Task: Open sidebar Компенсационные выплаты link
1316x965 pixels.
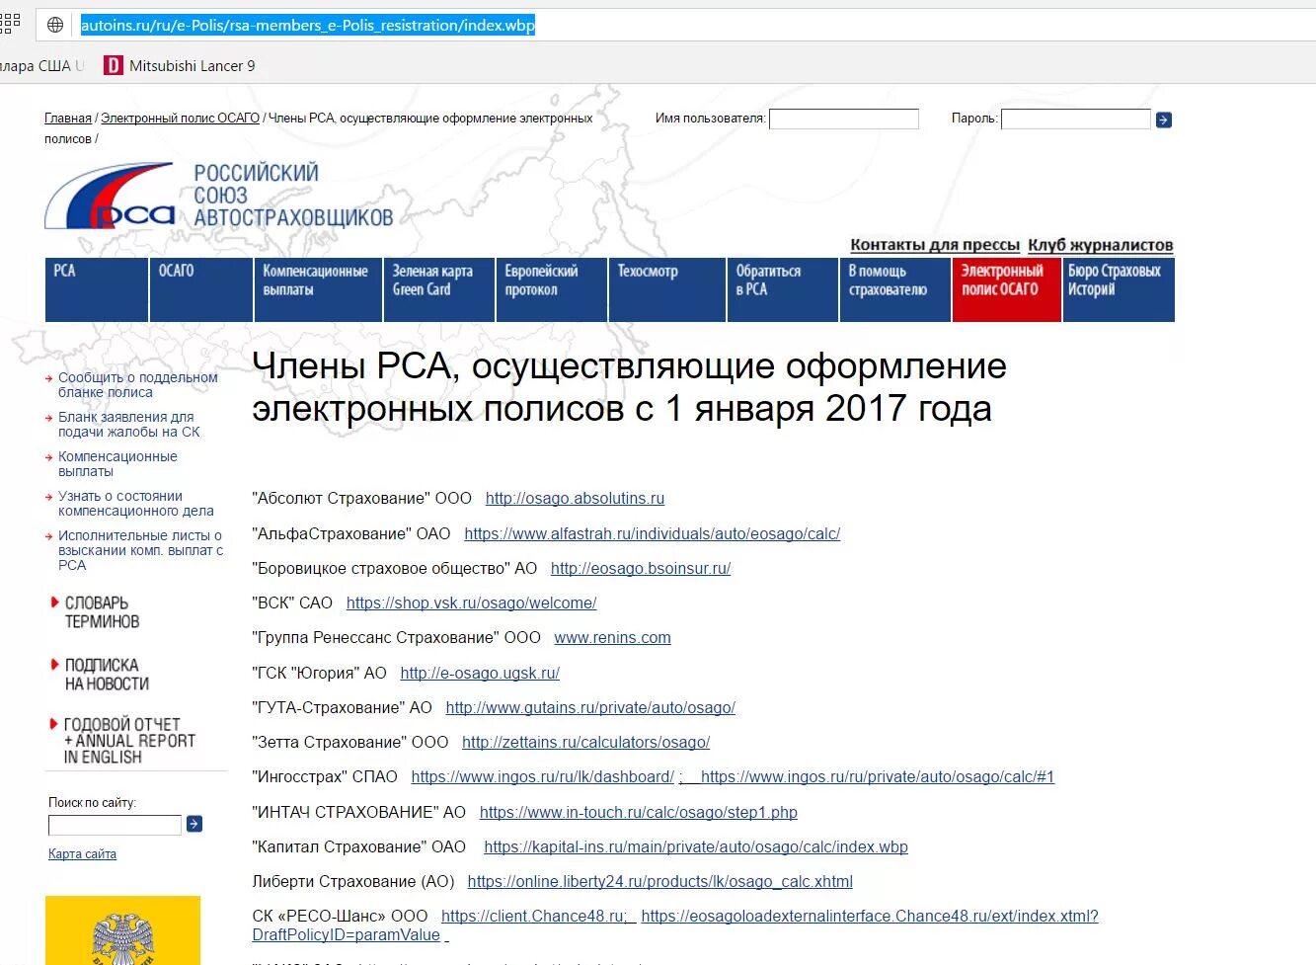Action: (x=117, y=464)
